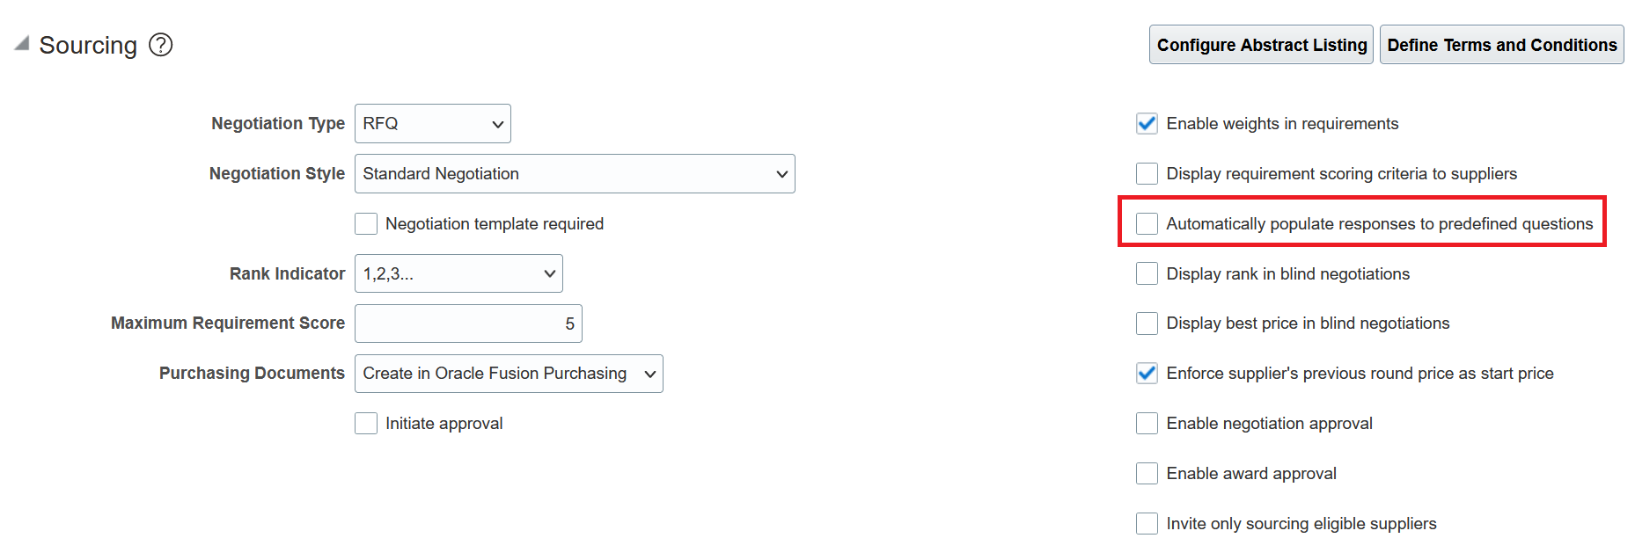Open Configure Abstract Listing
The width and height of the screenshot is (1635, 560).
coord(1261,45)
